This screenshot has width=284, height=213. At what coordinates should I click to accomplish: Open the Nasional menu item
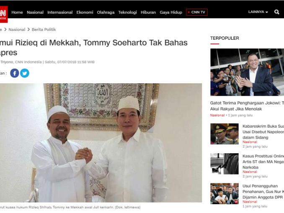[x=35, y=12]
